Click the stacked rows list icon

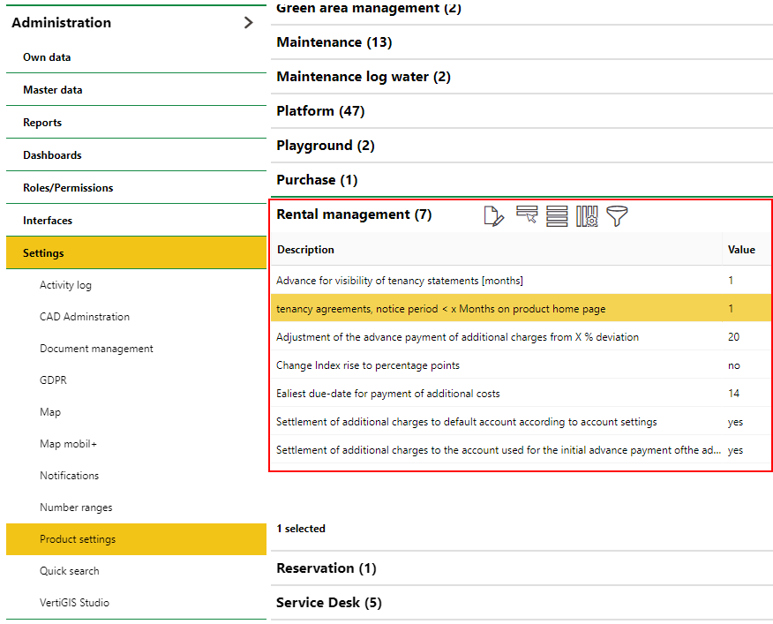(x=557, y=216)
